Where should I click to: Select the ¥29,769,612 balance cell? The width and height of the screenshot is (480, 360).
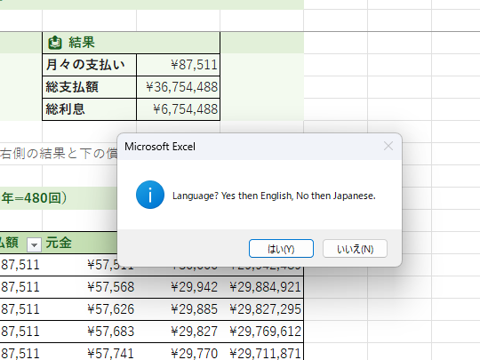click(x=261, y=332)
